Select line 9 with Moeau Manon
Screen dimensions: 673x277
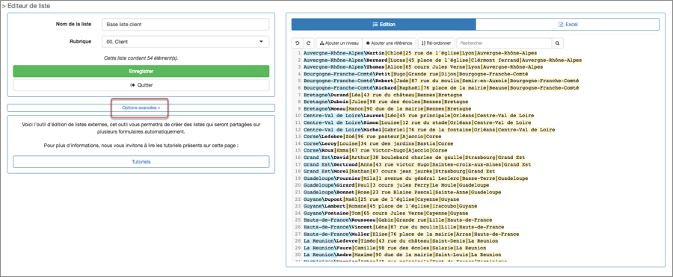(387, 108)
